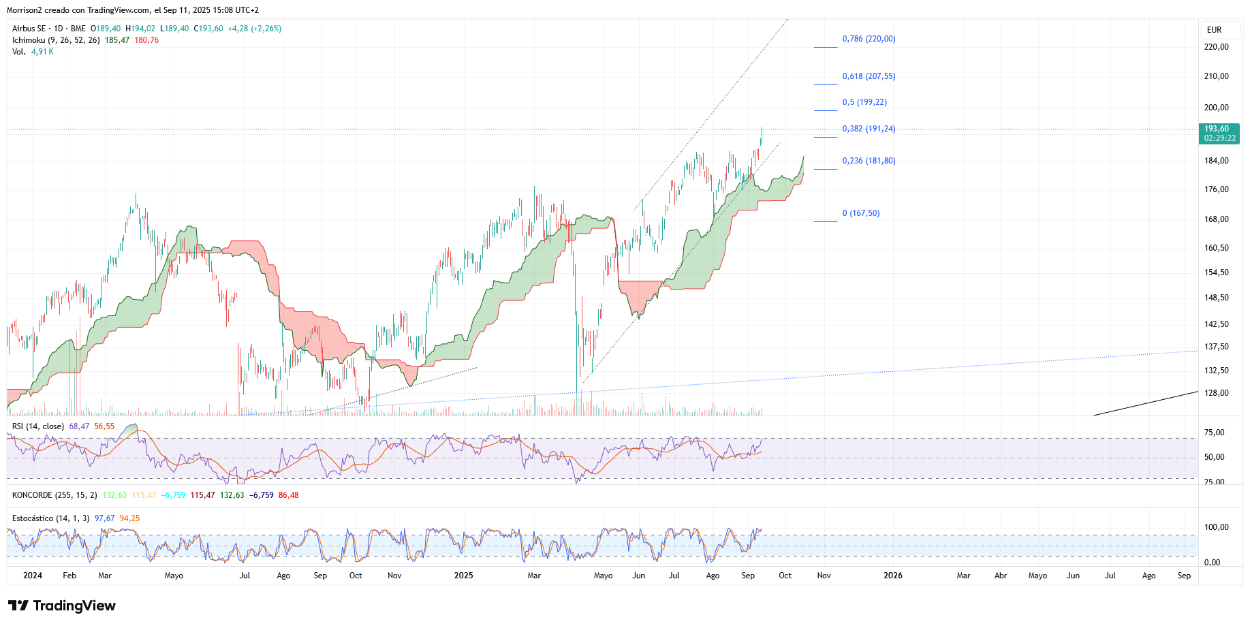Click the EUR currency label on price axis
The width and height of the screenshot is (1250, 626).
1214,30
